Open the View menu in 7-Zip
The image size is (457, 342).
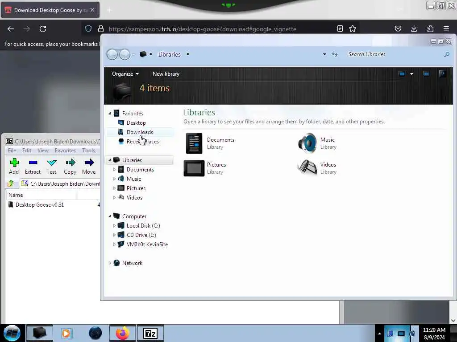click(43, 151)
